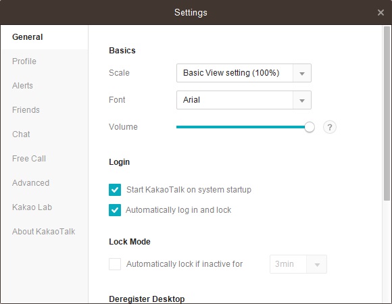Image resolution: width=392 pixels, height=304 pixels.
Task: Open the Advanced settings tab
Action: click(x=44, y=183)
